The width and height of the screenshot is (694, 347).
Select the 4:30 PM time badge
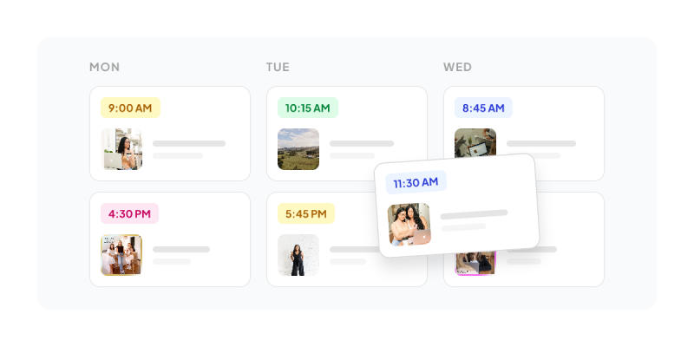click(129, 213)
